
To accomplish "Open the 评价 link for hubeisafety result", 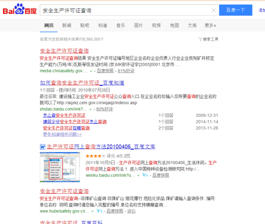I will click(x=132, y=211).
